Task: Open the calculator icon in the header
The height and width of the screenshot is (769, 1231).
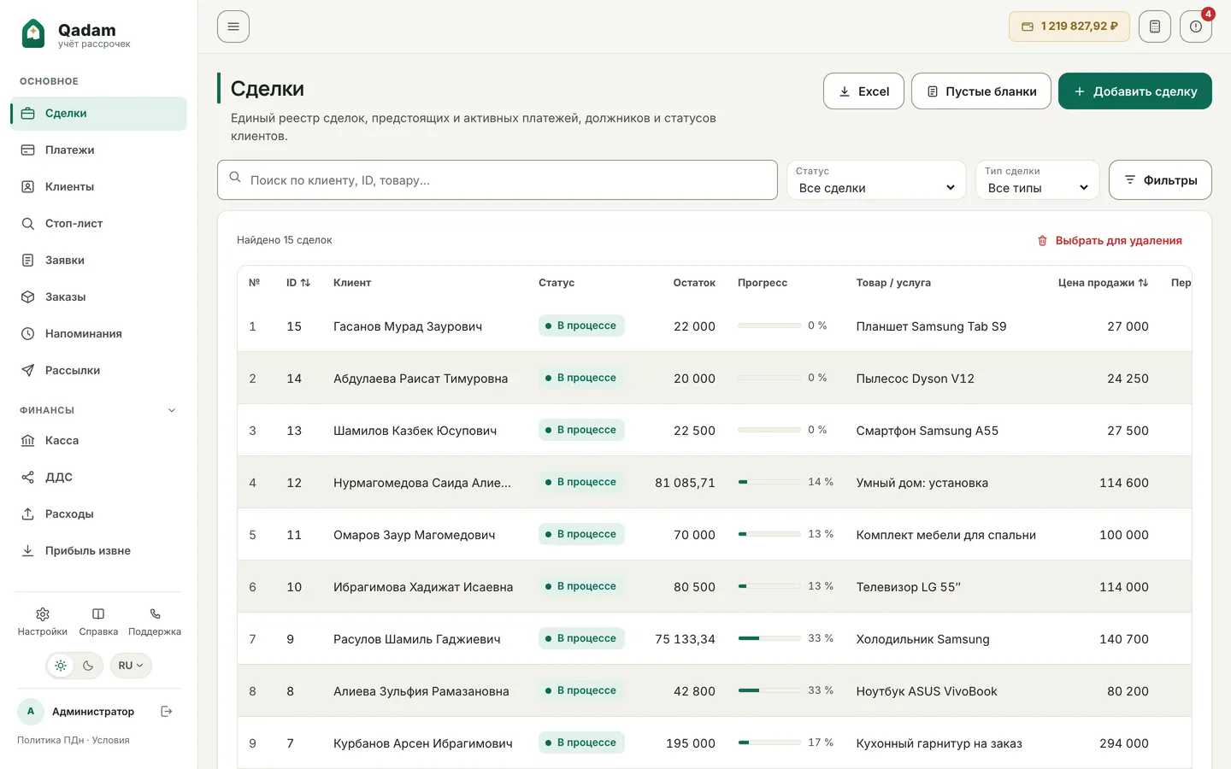Action: point(1155,26)
